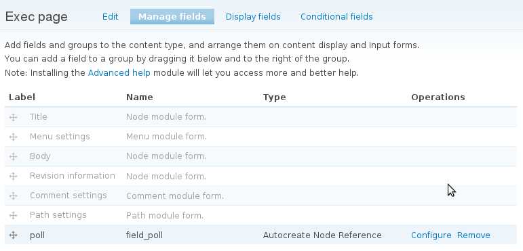Open the Display fields tab
523x251 pixels.
253,17
